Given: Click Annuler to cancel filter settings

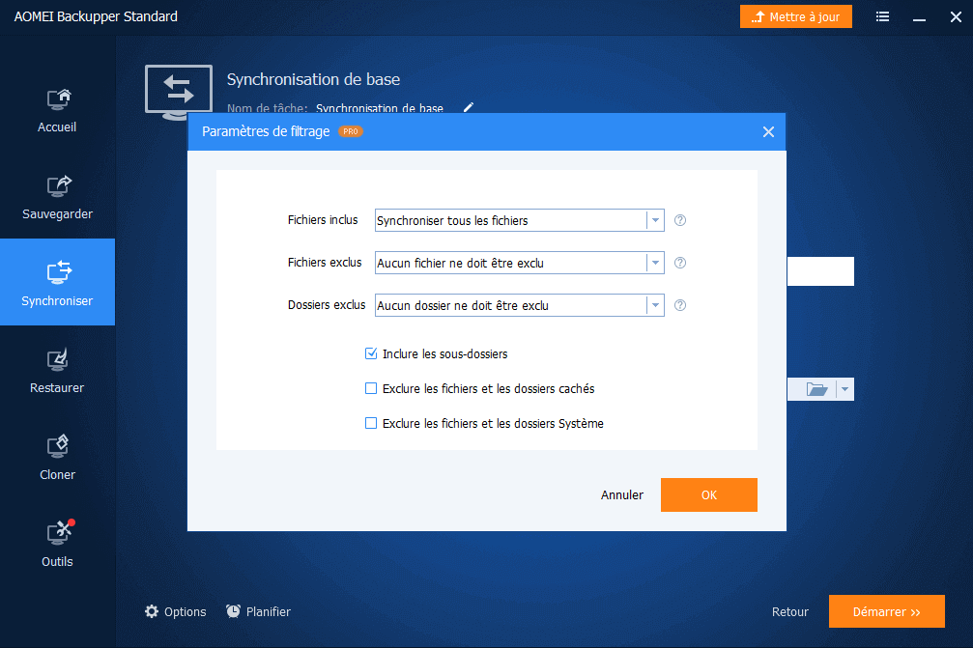Looking at the screenshot, I should pyautogui.click(x=622, y=494).
